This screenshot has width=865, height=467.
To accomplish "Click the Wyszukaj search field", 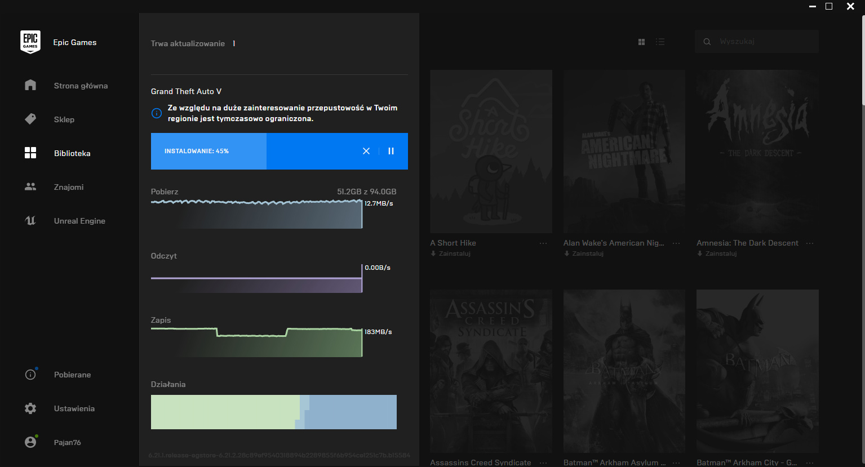I will pos(757,42).
